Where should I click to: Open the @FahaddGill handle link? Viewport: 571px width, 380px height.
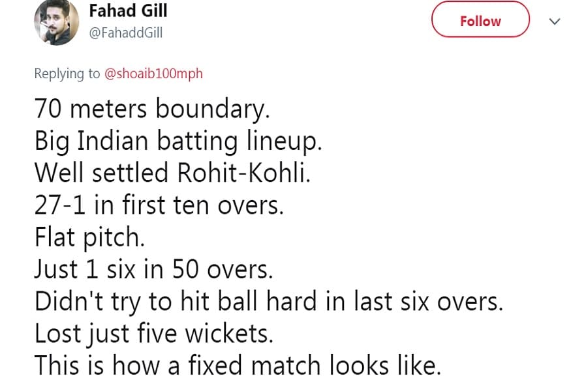point(126,33)
